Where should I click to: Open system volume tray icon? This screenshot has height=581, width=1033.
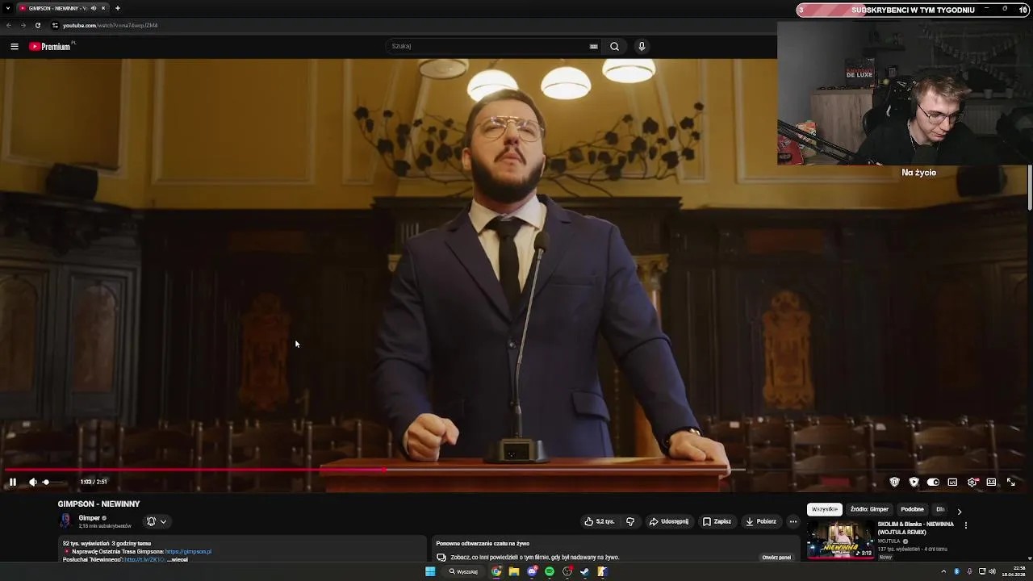[993, 571]
